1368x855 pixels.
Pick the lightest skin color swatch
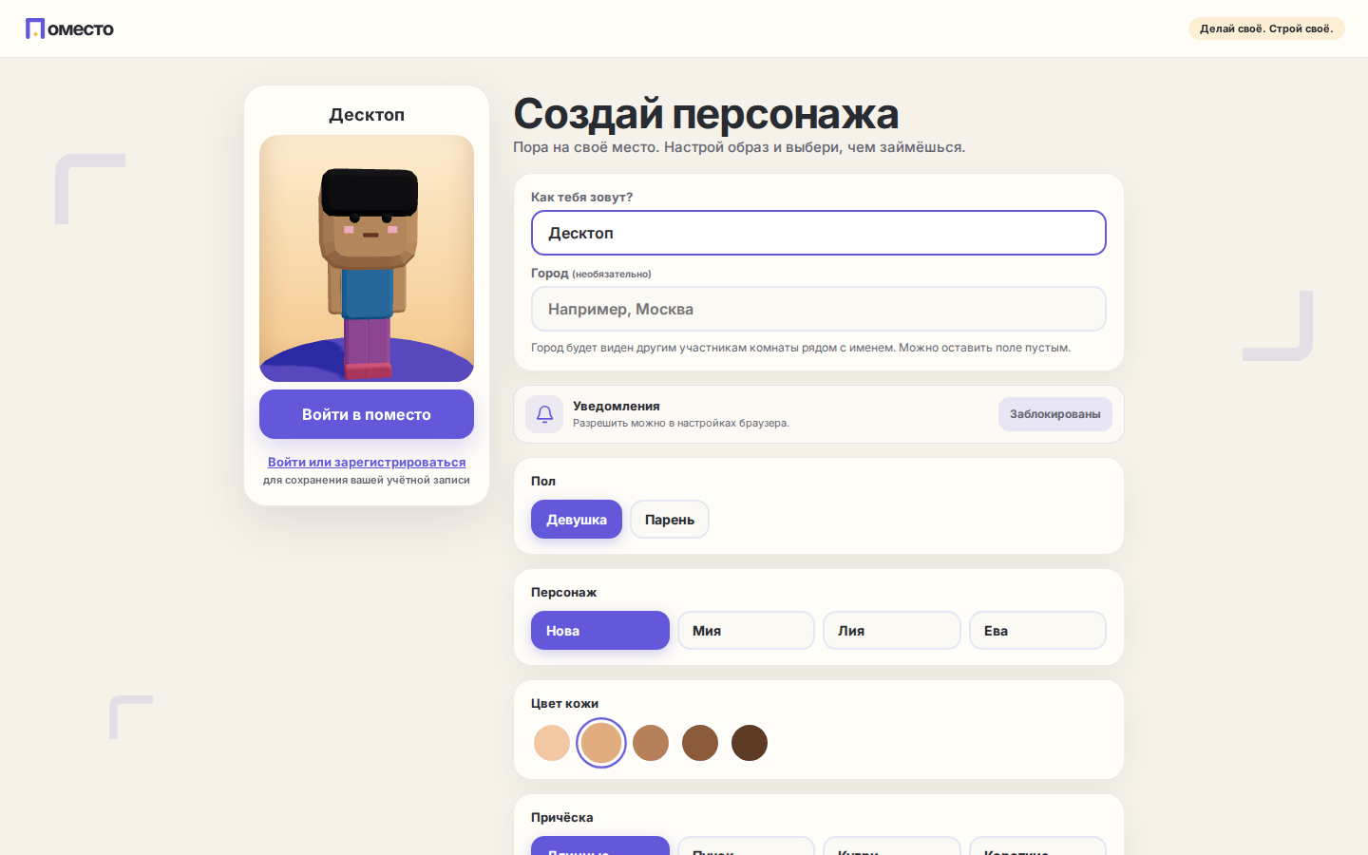(552, 743)
